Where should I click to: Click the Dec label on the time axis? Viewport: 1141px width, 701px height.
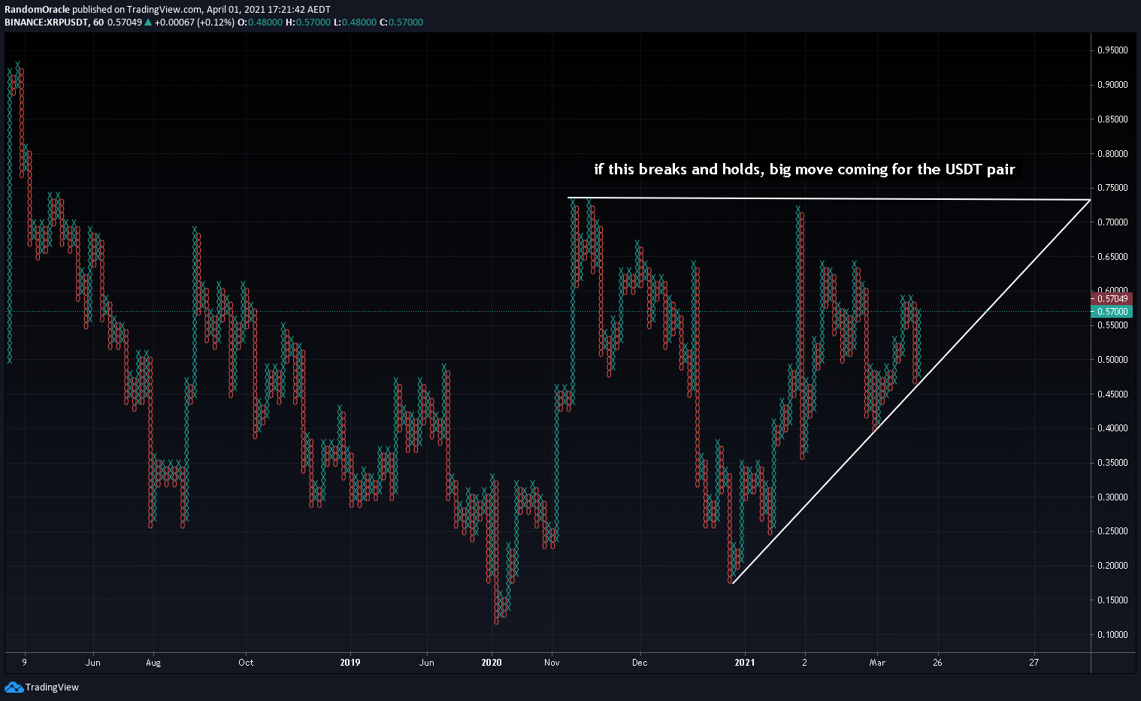[x=640, y=663]
